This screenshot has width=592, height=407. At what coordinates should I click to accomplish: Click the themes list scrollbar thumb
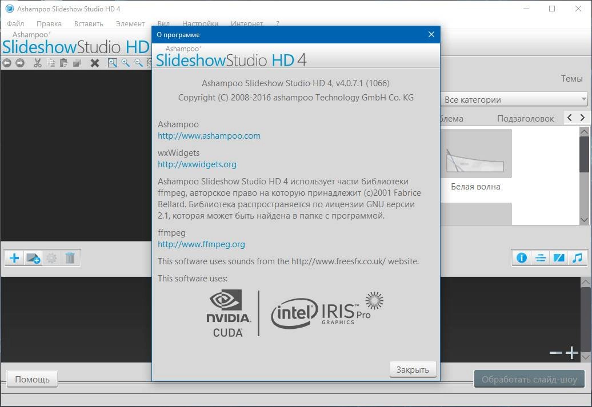(584, 154)
